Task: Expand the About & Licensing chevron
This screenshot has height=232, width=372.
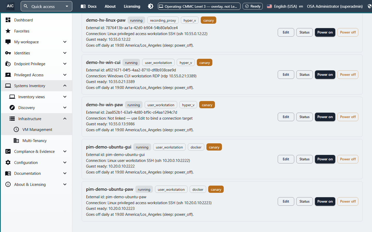Action: pos(65,184)
